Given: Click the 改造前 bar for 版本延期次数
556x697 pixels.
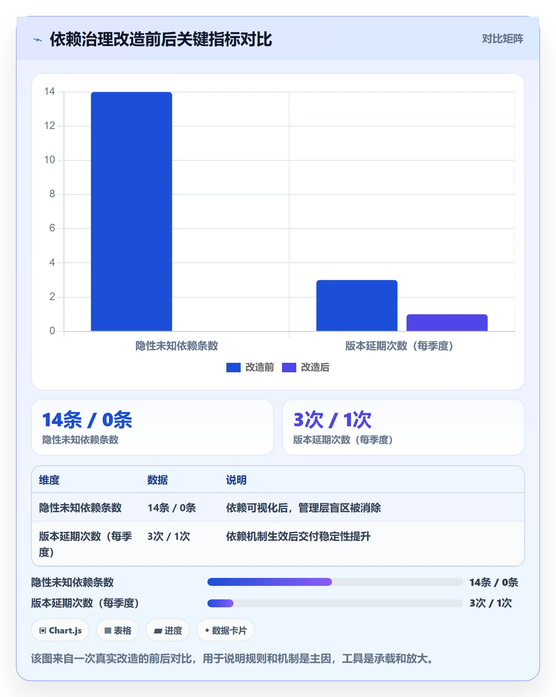Looking at the screenshot, I should (x=357, y=306).
